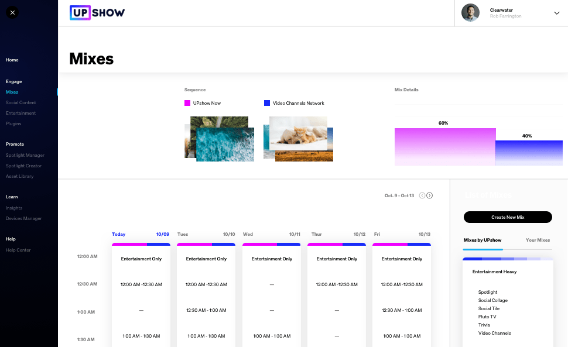568x347 pixels.
Task: Open the Help Center link
Action: (x=18, y=250)
